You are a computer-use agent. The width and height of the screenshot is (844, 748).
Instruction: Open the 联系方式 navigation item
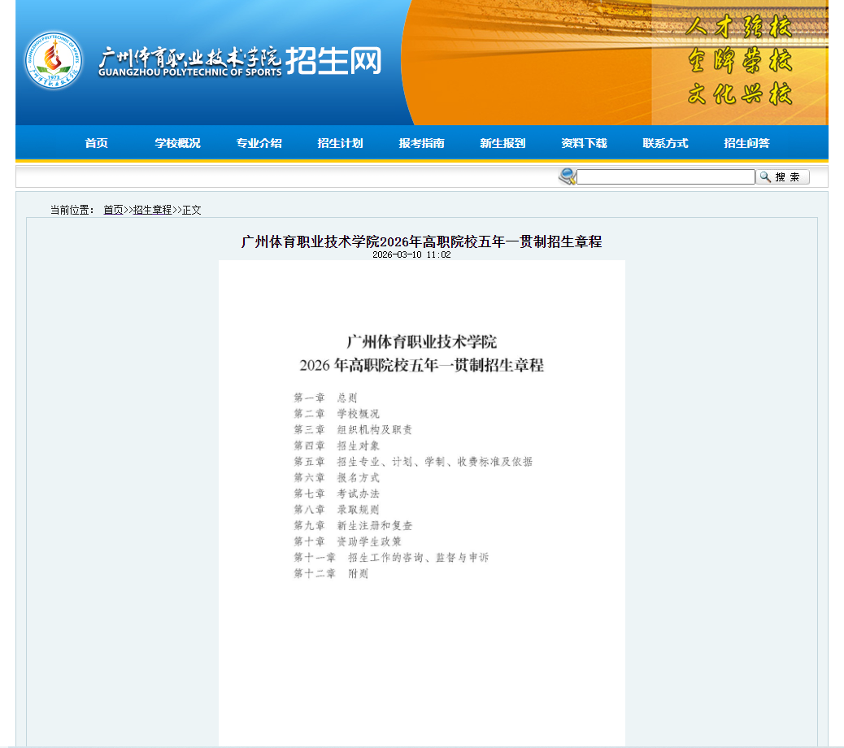667,142
